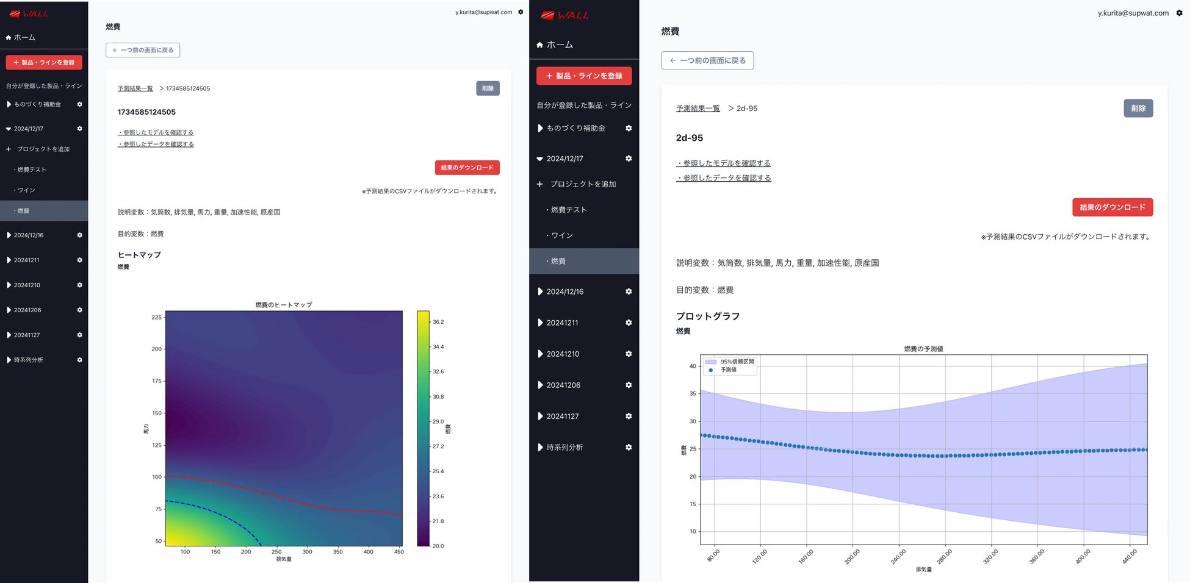The image size is (1190, 583).
Task: Click 一つ前の画面に戻る in the left window
Action: [x=143, y=50]
